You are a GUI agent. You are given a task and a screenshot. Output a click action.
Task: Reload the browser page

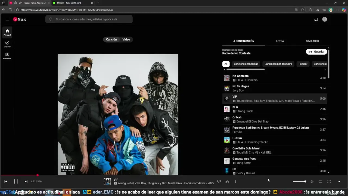coord(10,10)
